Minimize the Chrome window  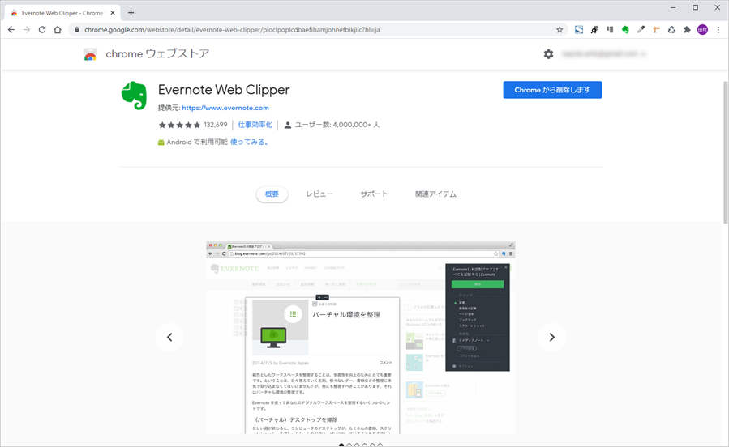click(x=673, y=7)
